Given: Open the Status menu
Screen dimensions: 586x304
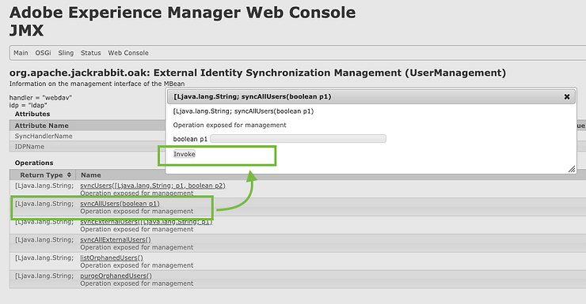Looking at the screenshot, I should (x=91, y=53).
